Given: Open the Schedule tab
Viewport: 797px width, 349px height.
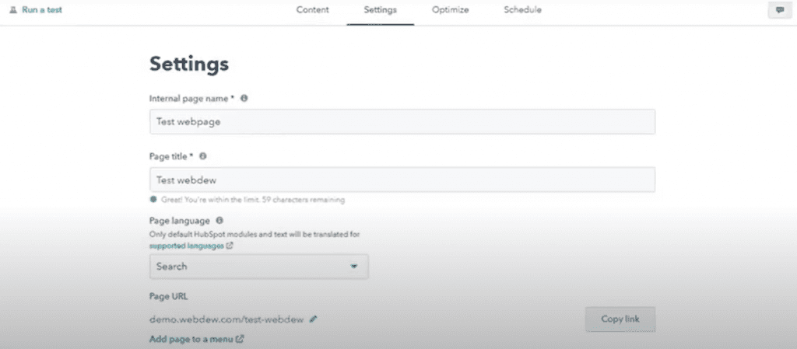Looking at the screenshot, I should (x=522, y=9).
